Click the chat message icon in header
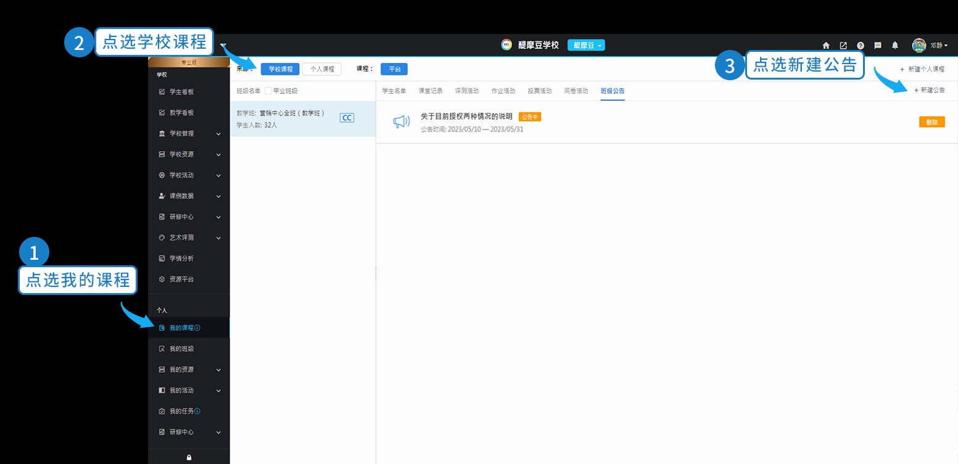This screenshot has width=958, height=464. coord(878,46)
